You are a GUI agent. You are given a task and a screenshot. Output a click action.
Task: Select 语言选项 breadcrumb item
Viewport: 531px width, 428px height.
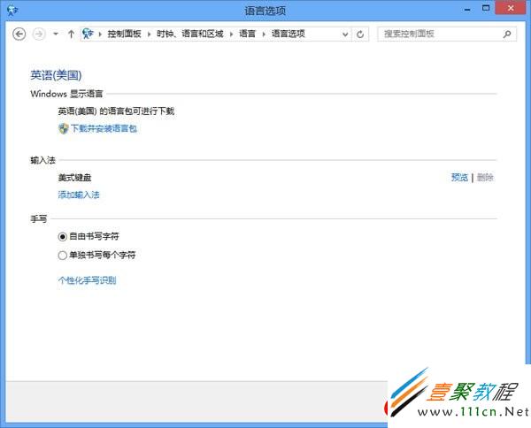[x=289, y=34]
